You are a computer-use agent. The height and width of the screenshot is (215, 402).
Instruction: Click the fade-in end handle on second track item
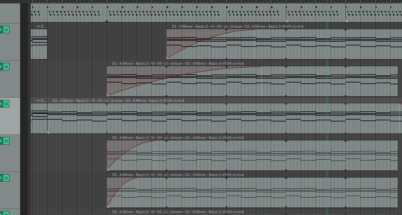point(261,67)
